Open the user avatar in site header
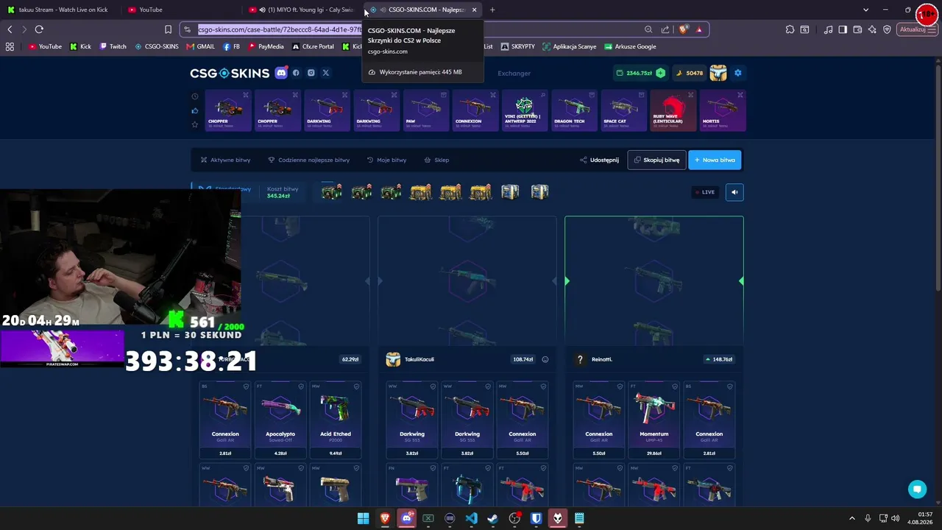The height and width of the screenshot is (530, 942). click(718, 73)
